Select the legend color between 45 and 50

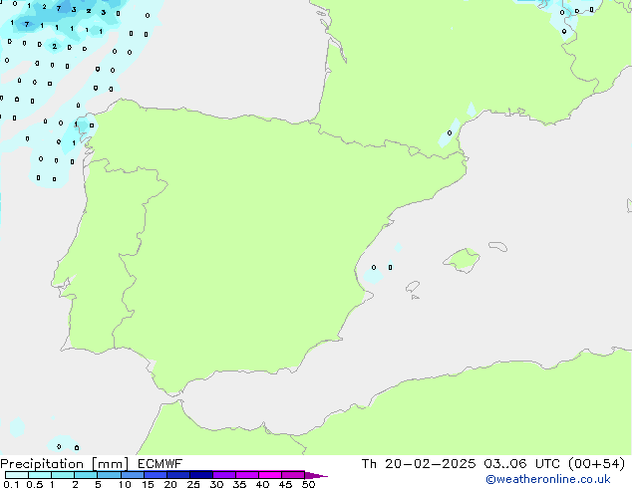coord(293,475)
